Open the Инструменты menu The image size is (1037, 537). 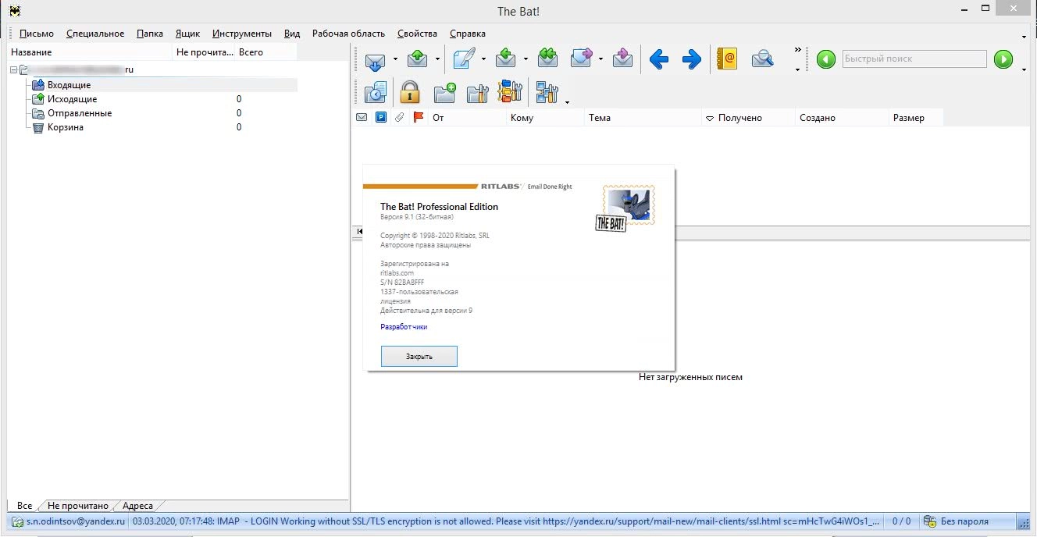tap(242, 34)
